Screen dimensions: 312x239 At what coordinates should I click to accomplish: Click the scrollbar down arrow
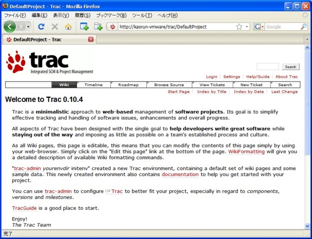click(x=307, y=226)
